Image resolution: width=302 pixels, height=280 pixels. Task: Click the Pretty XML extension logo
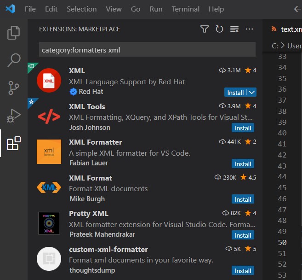(x=49, y=223)
